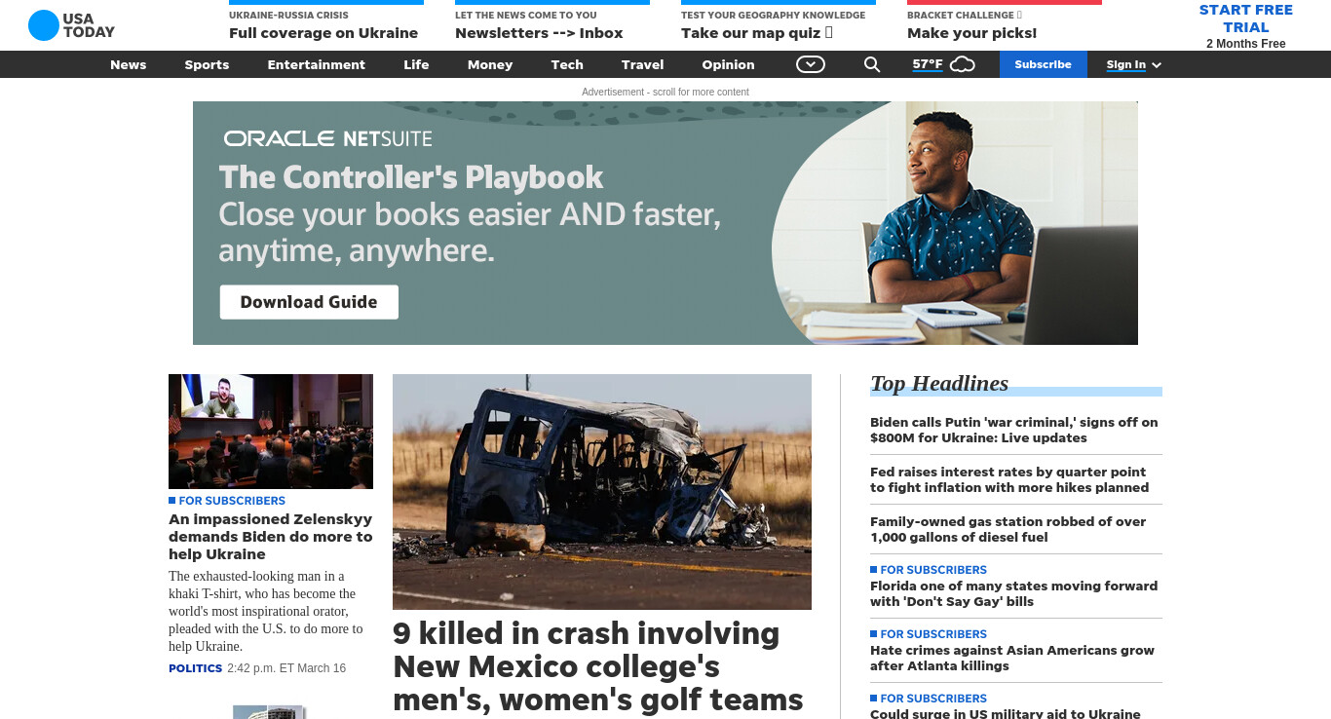Click the Download Guide ad button

pyautogui.click(x=309, y=302)
